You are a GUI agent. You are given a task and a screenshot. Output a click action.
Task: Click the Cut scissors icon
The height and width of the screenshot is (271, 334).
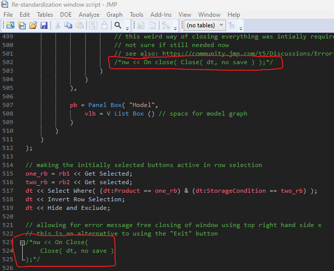(x=58, y=25)
